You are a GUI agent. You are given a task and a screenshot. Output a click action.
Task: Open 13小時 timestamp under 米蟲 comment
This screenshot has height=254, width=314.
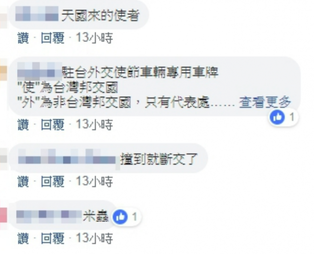(94, 238)
